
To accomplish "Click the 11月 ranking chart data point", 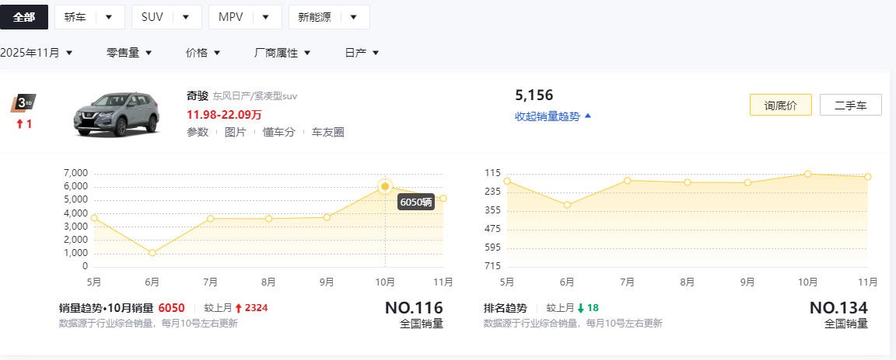I will click(x=868, y=177).
